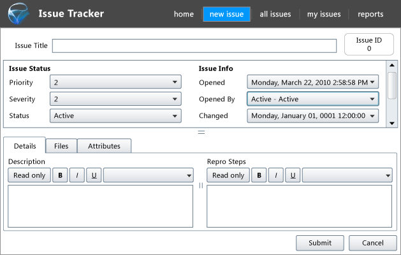
Task: Toggle Bold in Repro Steps toolbar
Action: pyautogui.click(x=259, y=175)
